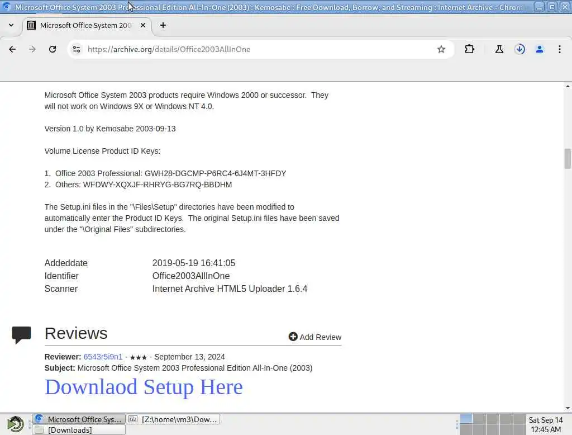
Task: Switch to Microsoft Office Sys taskbar window
Action: (79, 419)
